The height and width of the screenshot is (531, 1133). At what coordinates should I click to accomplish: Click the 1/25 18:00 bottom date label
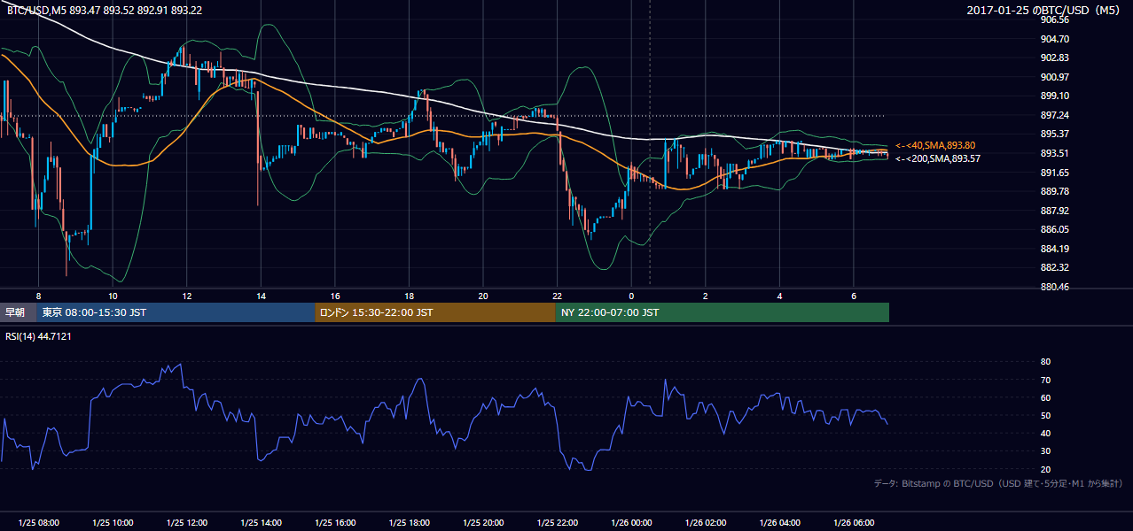coord(409,523)
